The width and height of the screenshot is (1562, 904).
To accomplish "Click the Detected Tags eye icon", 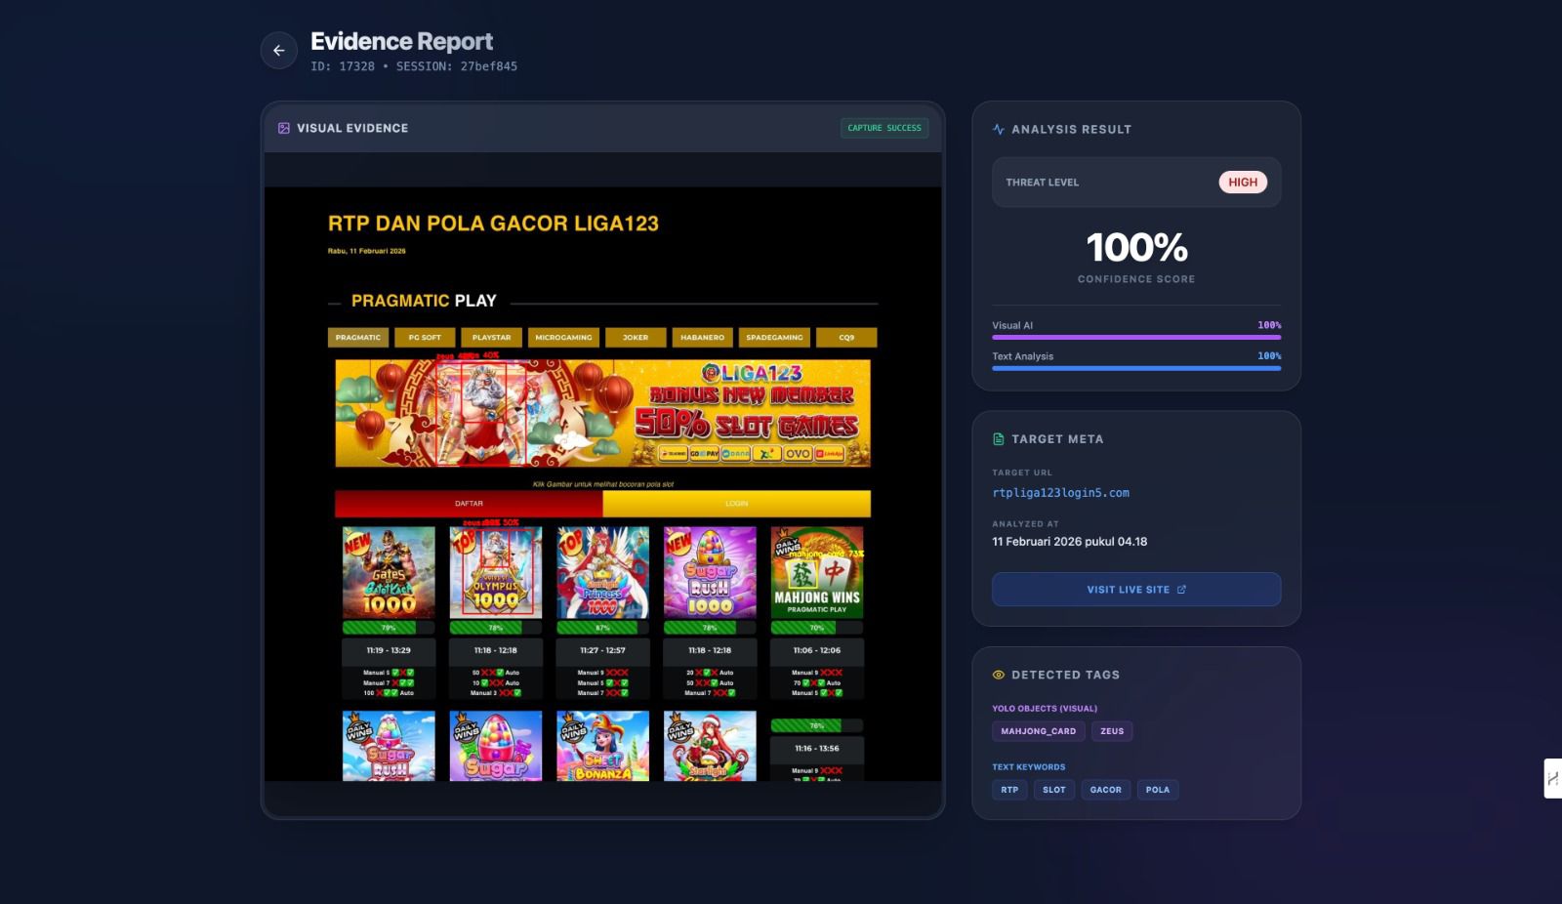I will point(998,675).
